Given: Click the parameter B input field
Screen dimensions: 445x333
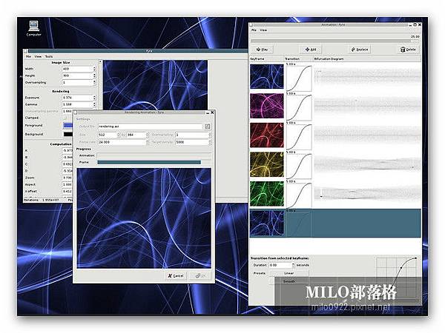Looking at the screenshot, I should 67,158.
